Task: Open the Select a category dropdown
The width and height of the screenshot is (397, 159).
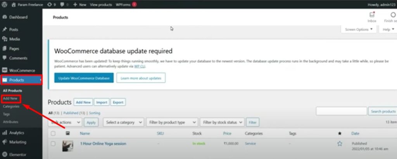Action: click(124, 122)
